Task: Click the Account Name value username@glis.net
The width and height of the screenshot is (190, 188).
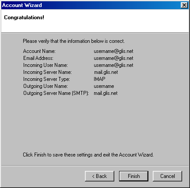Action: click(x=113, y=51)
